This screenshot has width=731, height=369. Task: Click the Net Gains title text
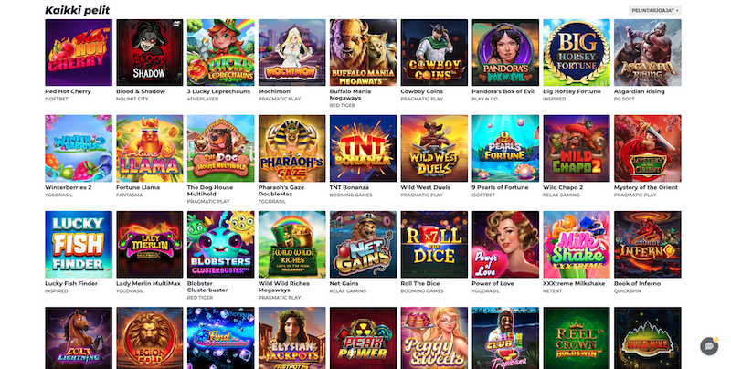pyautogui.click(x=344, y=283)
